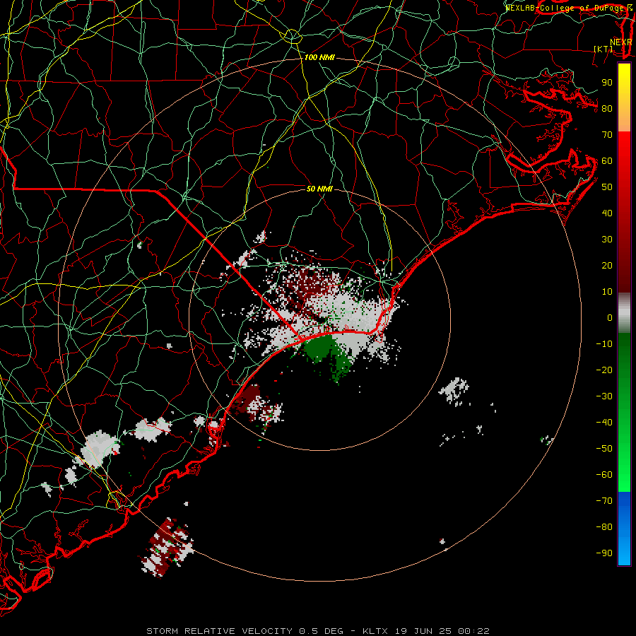Click the 50 NMI range ring label
This screenshot has width=636, height=636.
(x=319, y=189)
